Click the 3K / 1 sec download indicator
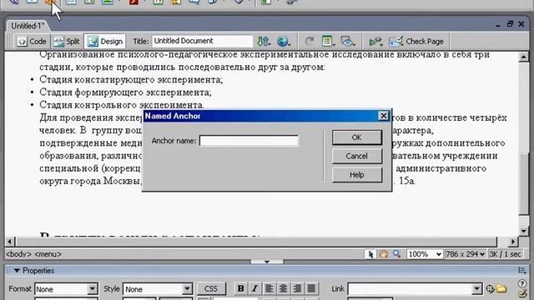 point(506,254)
